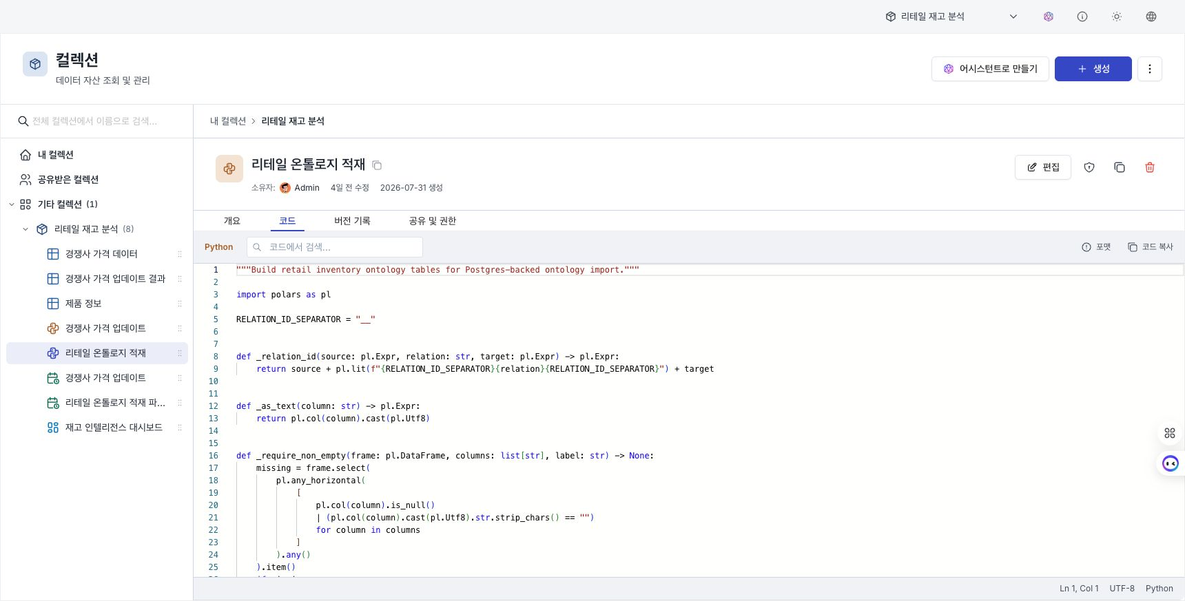This screenshot has height=601, width=1185.
Task: Click the 리테일 재고 분석 breadcrumb
Action: click(293, 121)
